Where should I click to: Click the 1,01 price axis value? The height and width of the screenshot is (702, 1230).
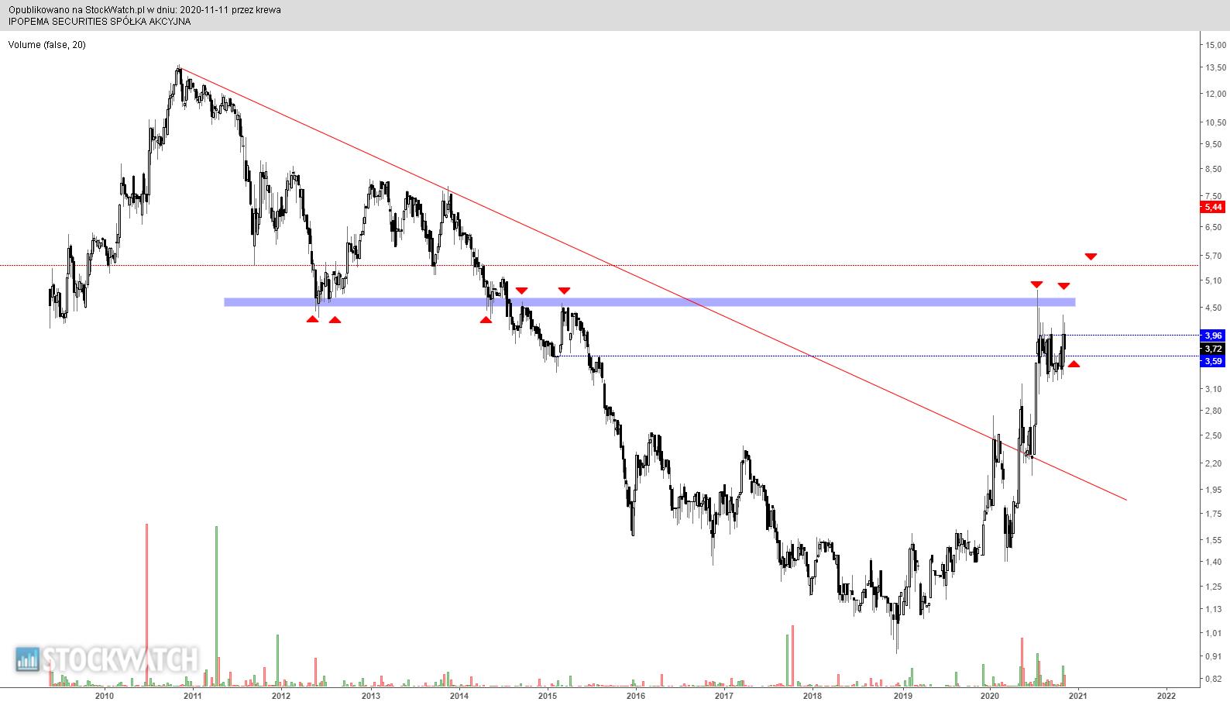1215,634
